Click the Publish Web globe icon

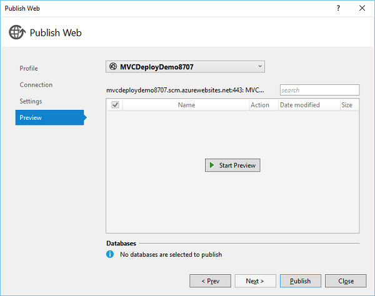coord(17,32)
